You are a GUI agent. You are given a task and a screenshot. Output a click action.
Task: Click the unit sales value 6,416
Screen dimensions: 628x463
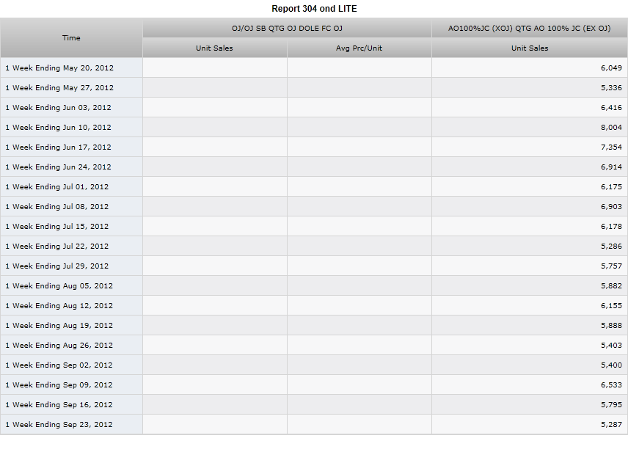pyautogui.click(x=611, y=107)
